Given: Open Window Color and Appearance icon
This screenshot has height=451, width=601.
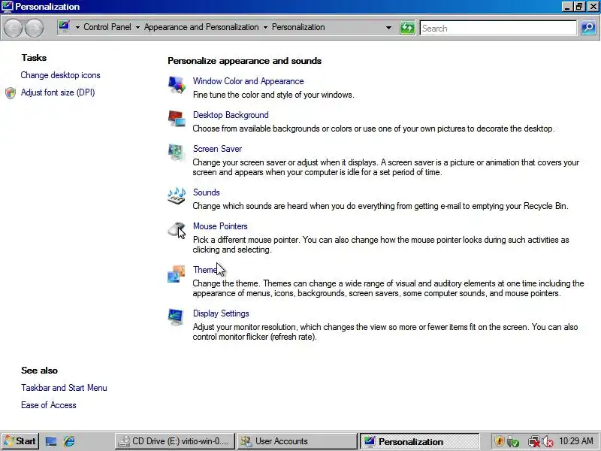Looking at the screenshot, I should click(x=177, y=85).
